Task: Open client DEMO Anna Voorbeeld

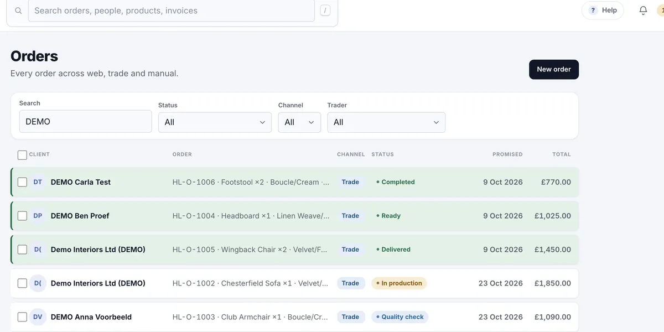Action: pos(91,317)
